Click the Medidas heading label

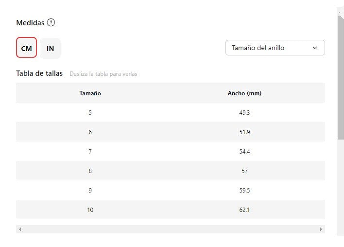pyautogui.click(x=30, y=23)
